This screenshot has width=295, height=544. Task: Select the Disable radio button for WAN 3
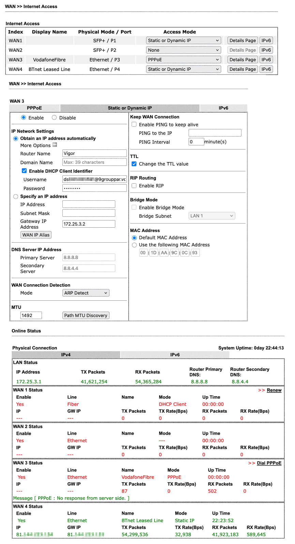tap(54, 117)
